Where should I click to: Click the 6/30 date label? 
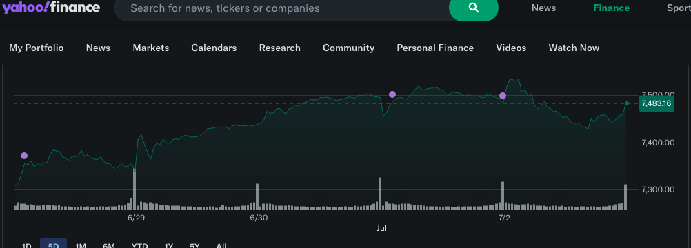pos(259,218)
